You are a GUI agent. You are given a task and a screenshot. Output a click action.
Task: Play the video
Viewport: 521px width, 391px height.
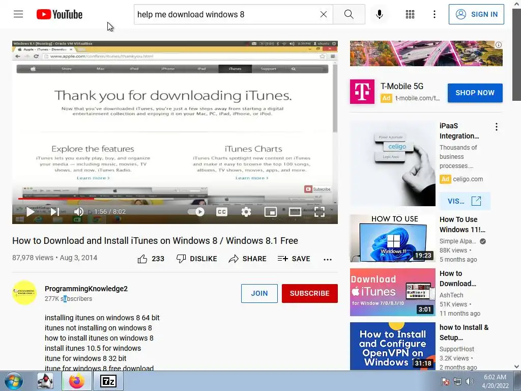coord(30,212)
